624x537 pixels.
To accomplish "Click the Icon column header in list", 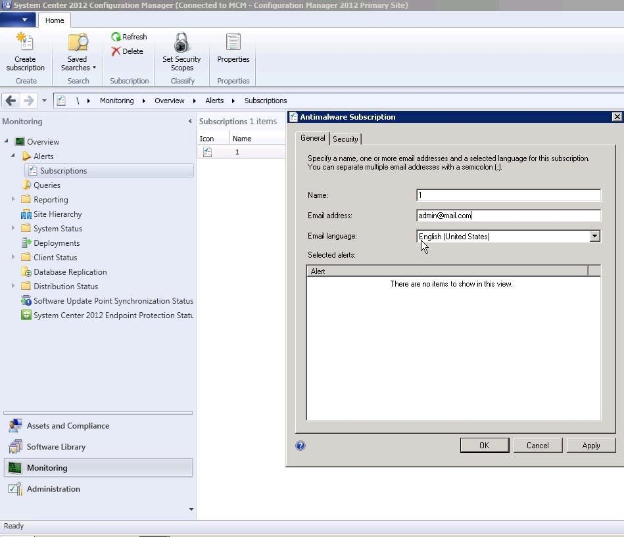I will click(x=213, y=139).
